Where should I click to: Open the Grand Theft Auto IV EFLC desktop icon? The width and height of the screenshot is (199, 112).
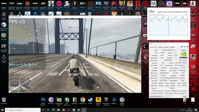click(x=4, y=48)
